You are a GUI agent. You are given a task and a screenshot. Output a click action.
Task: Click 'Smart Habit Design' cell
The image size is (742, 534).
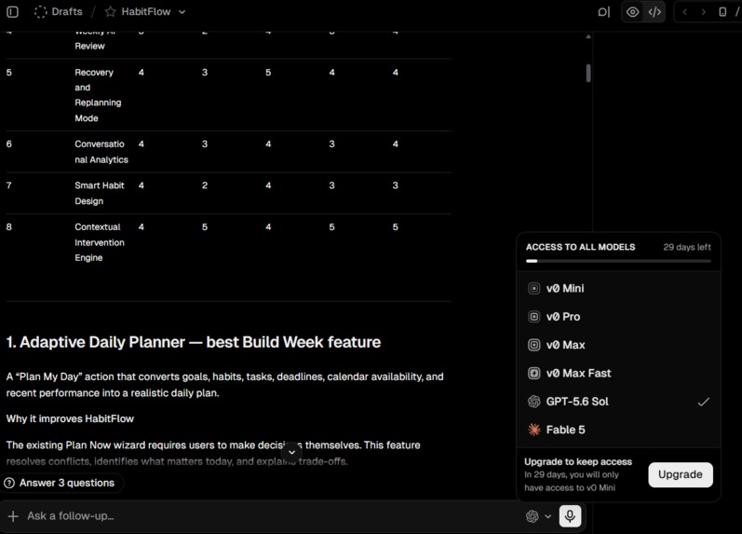click(100, 193)
